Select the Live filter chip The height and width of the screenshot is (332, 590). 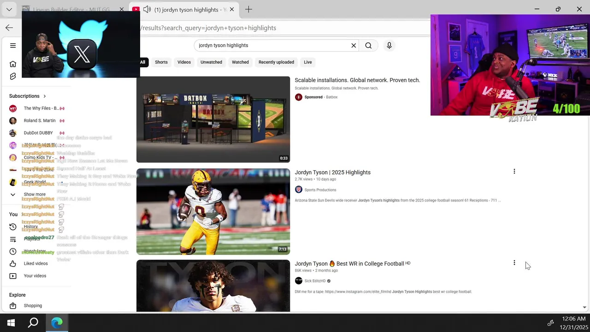click(x=308, y=62)
